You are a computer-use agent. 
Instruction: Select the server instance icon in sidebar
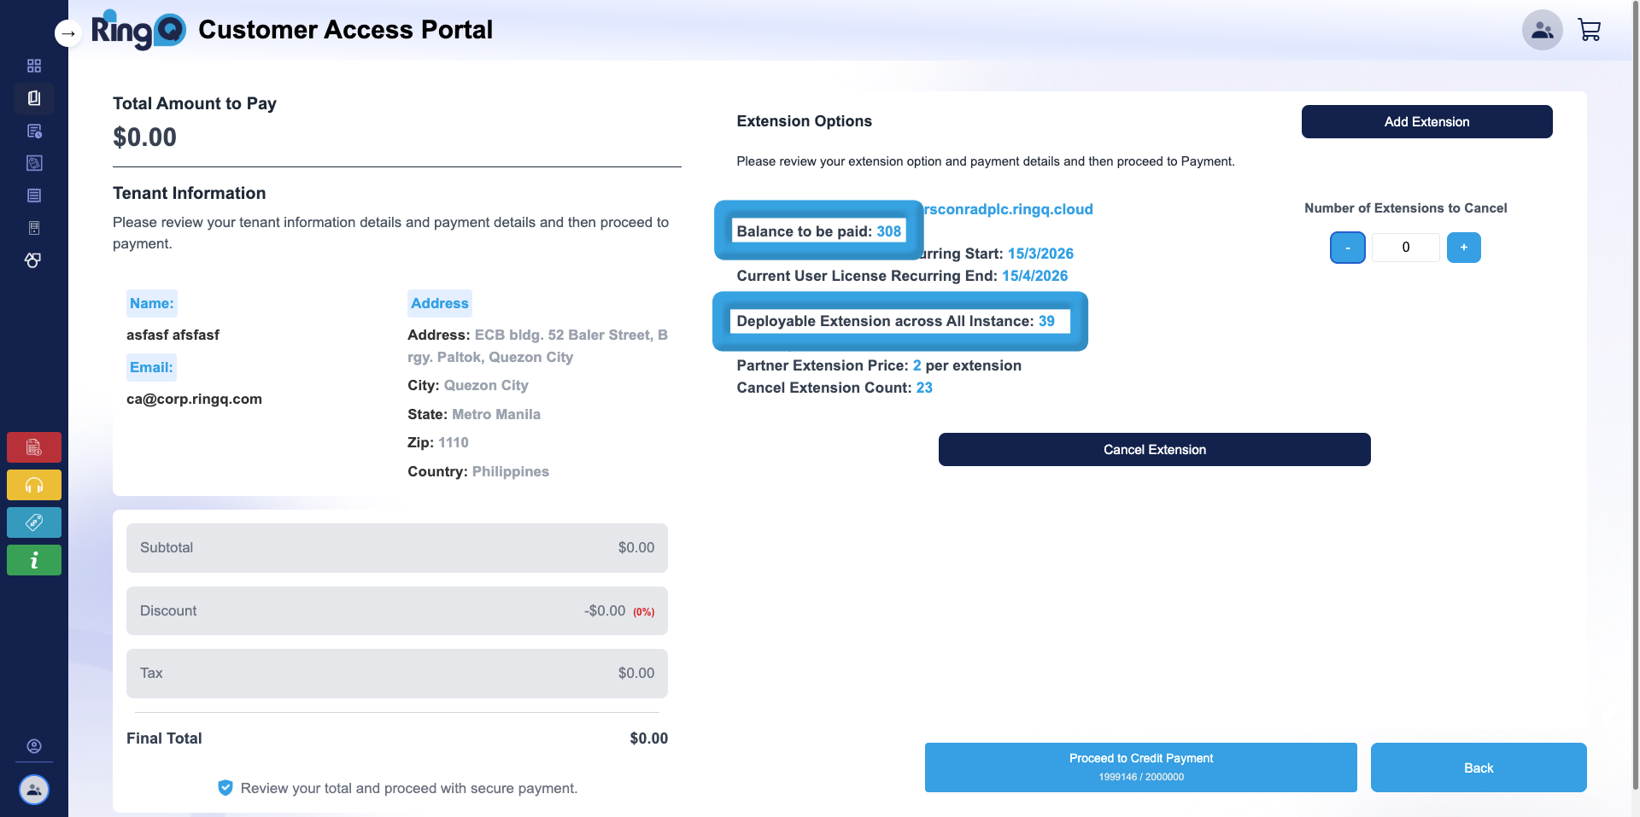coord(34,228)
